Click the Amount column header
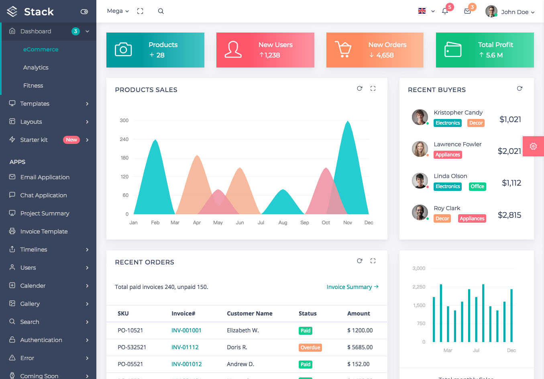Screen dimensions: 544x379 (359, 313)
